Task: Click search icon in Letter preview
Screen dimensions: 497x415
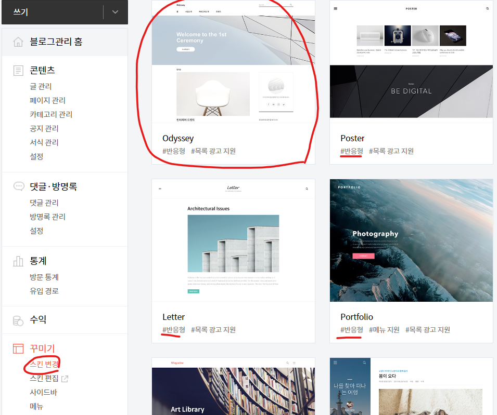Action: [x=307, y=189]
